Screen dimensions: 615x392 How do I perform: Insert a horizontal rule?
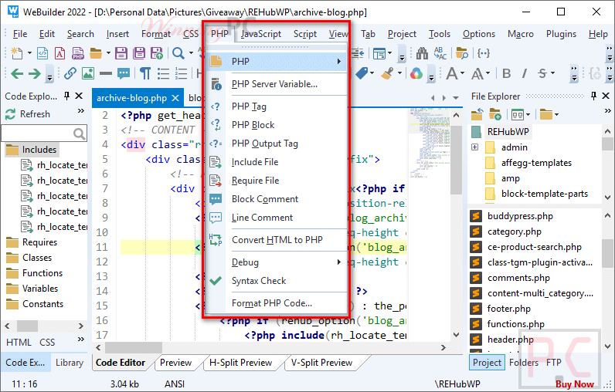click(x=106, y=73)
